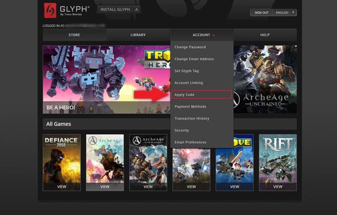View Transaction History in Account menu
337x215 pixels.
(x=192, y=118)
